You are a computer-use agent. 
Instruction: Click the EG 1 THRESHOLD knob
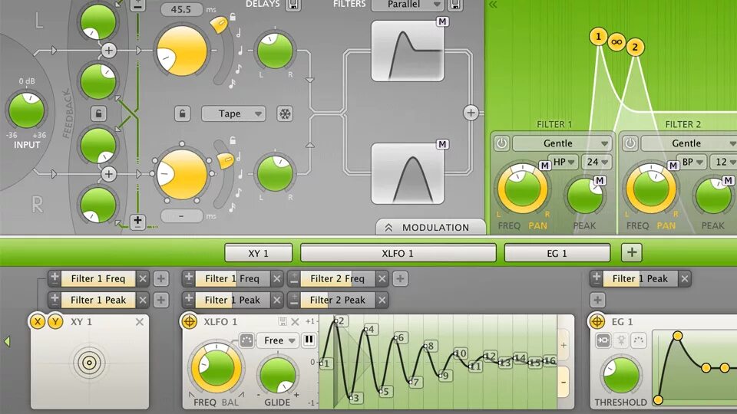coord(620,375)
